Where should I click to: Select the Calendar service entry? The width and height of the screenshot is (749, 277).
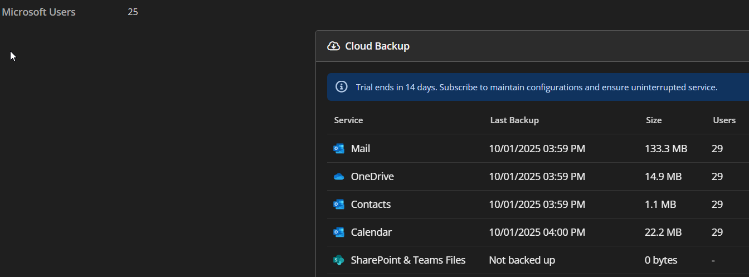pos(371,232)
